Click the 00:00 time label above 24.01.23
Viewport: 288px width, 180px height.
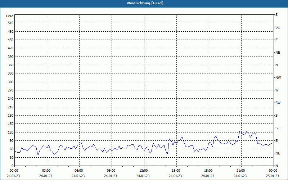pos(14,171)
